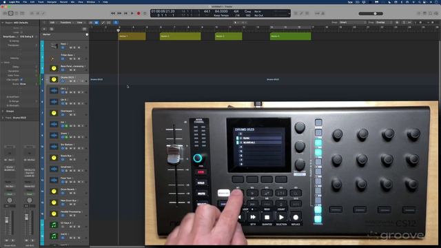This screenshot has height=248, width=441.
Task: Open the Library panel icon
Action: click(5, 13)
